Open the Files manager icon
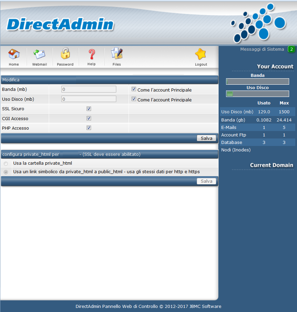 [x=117, y=54]
